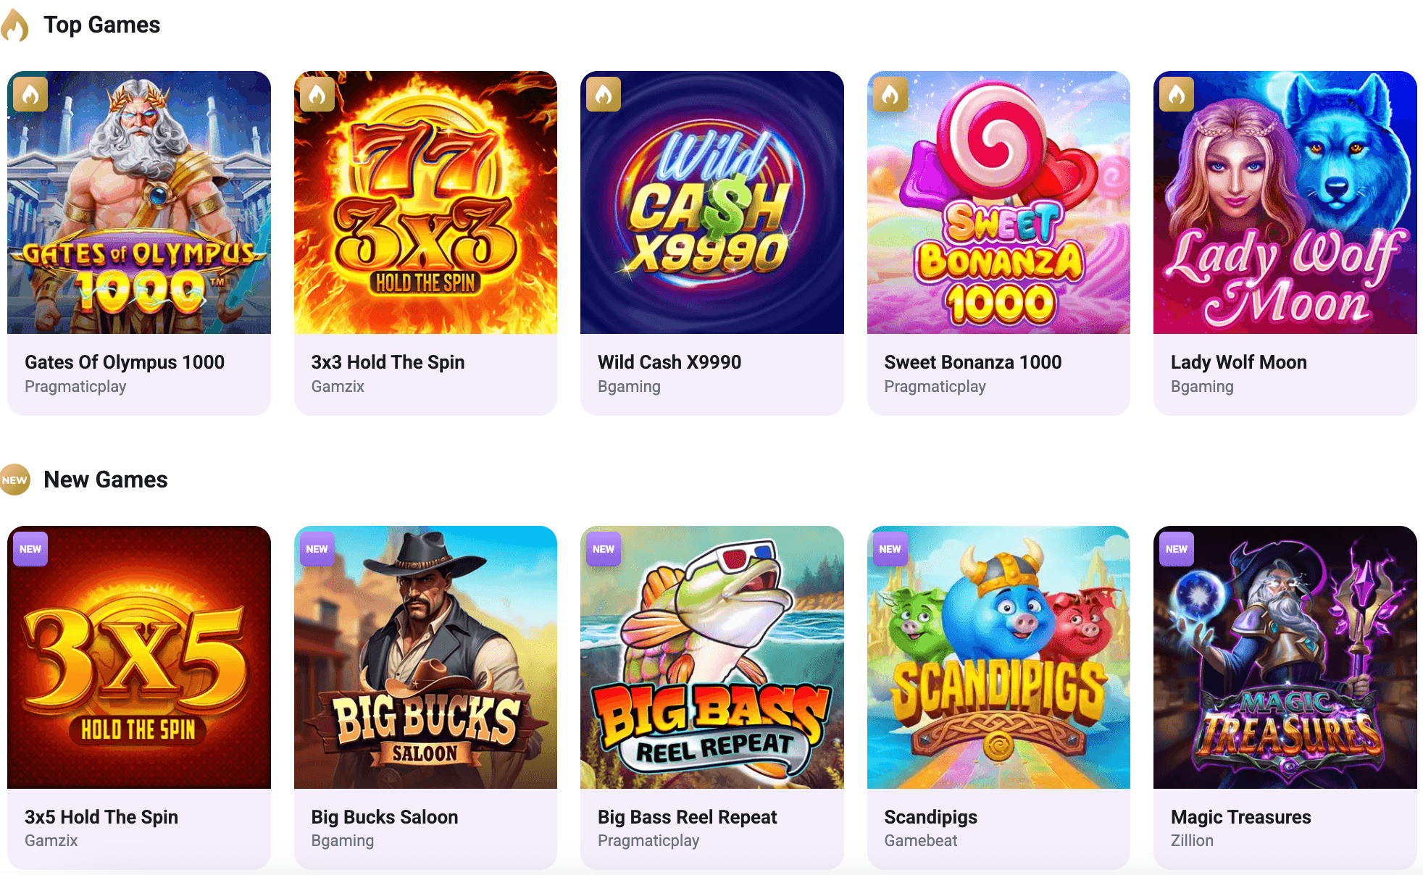Click the Scandipigs game title
1423x875 pixels.
click(930, 817)
